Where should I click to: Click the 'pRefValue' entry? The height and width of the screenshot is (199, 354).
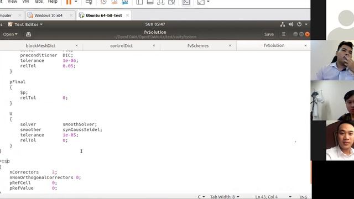(x=22, y=188)
